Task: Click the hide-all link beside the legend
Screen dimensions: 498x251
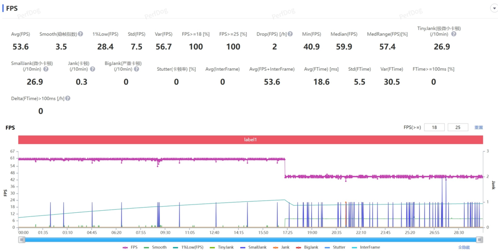Action: pos(464,247)
